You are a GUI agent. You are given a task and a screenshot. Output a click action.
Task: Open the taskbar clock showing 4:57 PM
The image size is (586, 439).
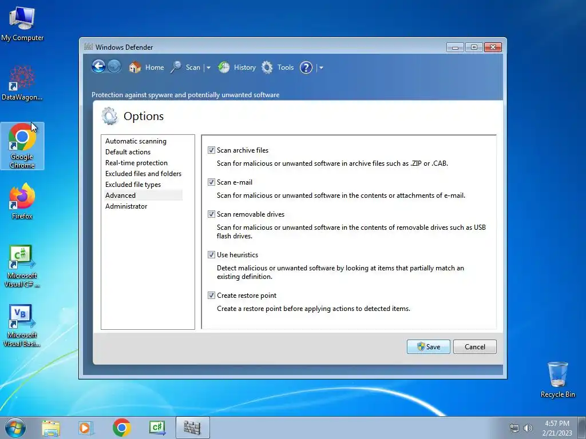click(x=557, y=428)
